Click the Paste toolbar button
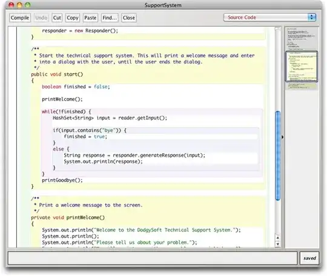The width and height of the screenshot is (327, 276). click(90, 18)
